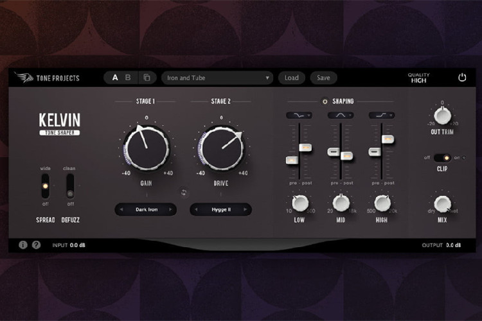Viewport: 482px width, 321px height.
Task: Click the Mid band post fader handle
Action: coord(347,156)
